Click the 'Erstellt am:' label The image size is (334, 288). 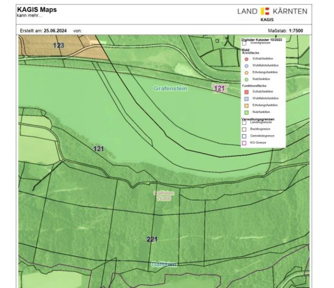[31, 31]
